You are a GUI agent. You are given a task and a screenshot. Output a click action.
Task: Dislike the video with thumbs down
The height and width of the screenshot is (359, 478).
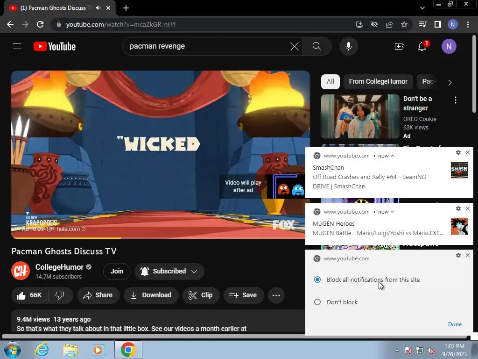[x=60, y=295]
